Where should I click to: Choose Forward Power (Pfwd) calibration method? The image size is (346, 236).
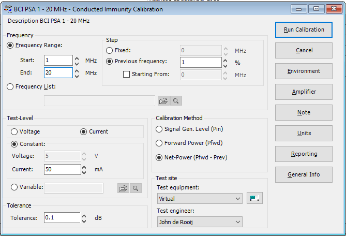(x=159, y=143)
